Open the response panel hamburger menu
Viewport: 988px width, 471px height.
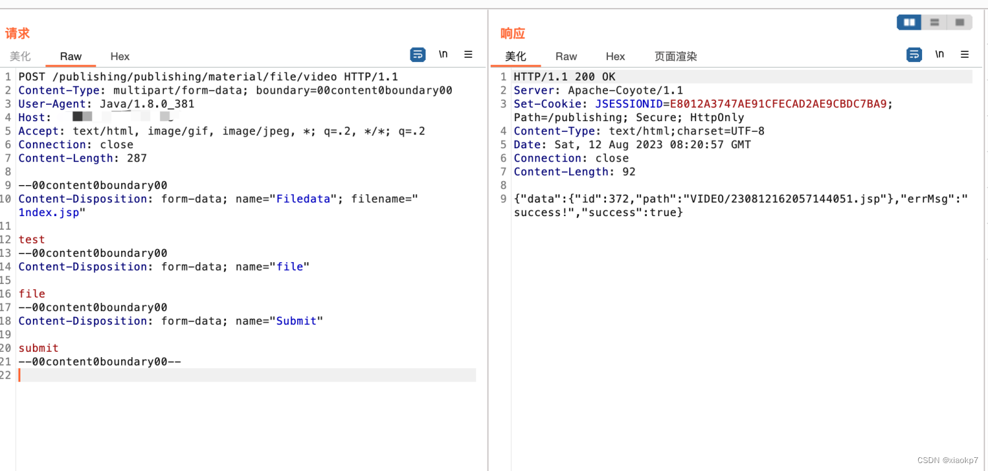pyautogui.click(x=965, y=55)
